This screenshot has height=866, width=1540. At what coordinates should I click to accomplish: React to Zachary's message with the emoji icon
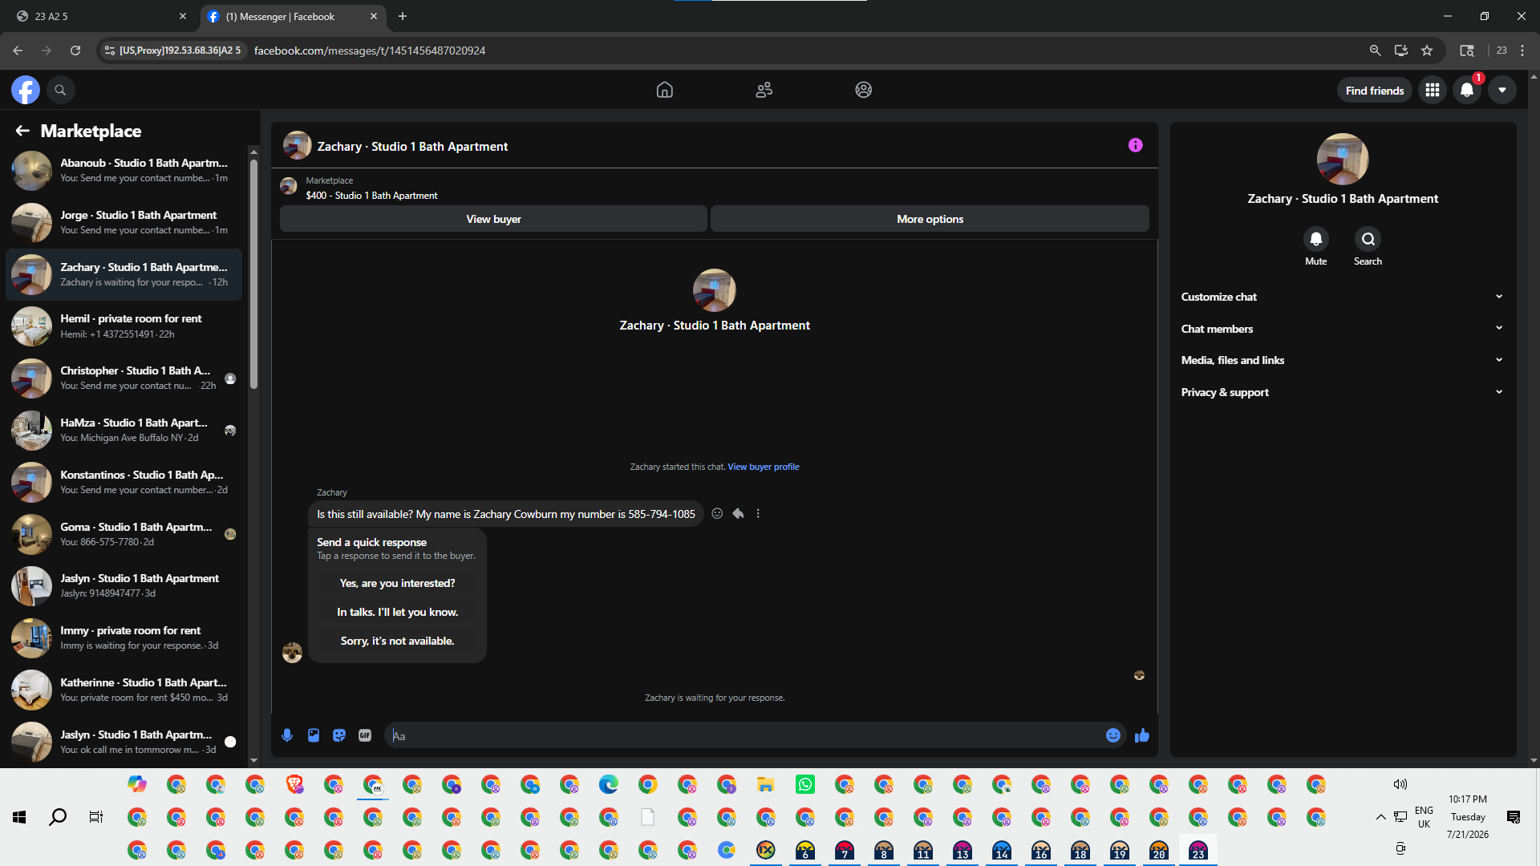point(717,514)
